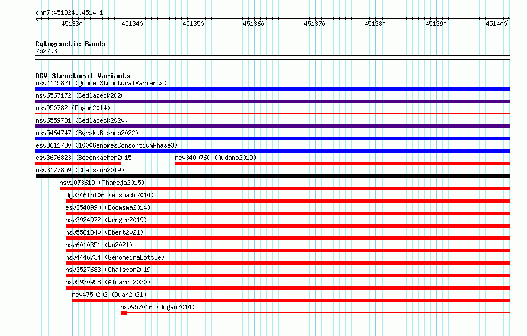The image size is (527, 336).
Task: Click the nsv3924972 (Wenger2019) label
Action: pyautogui.click(x=106, y=220)
